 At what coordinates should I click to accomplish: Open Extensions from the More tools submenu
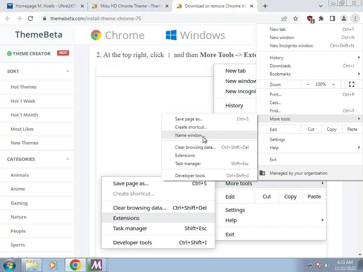pos(209,155)
